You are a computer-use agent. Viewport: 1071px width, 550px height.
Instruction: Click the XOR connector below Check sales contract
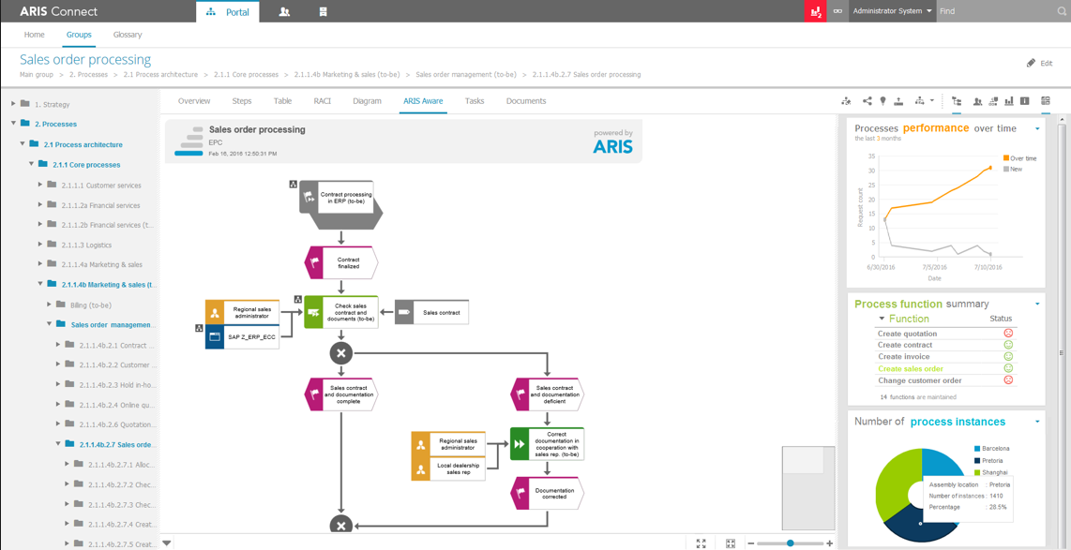coord(340,353)
